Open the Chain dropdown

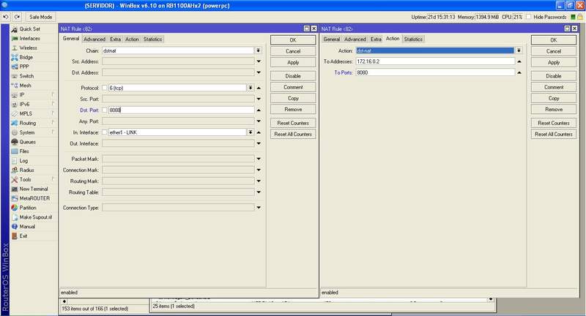(x=259, y=50)
